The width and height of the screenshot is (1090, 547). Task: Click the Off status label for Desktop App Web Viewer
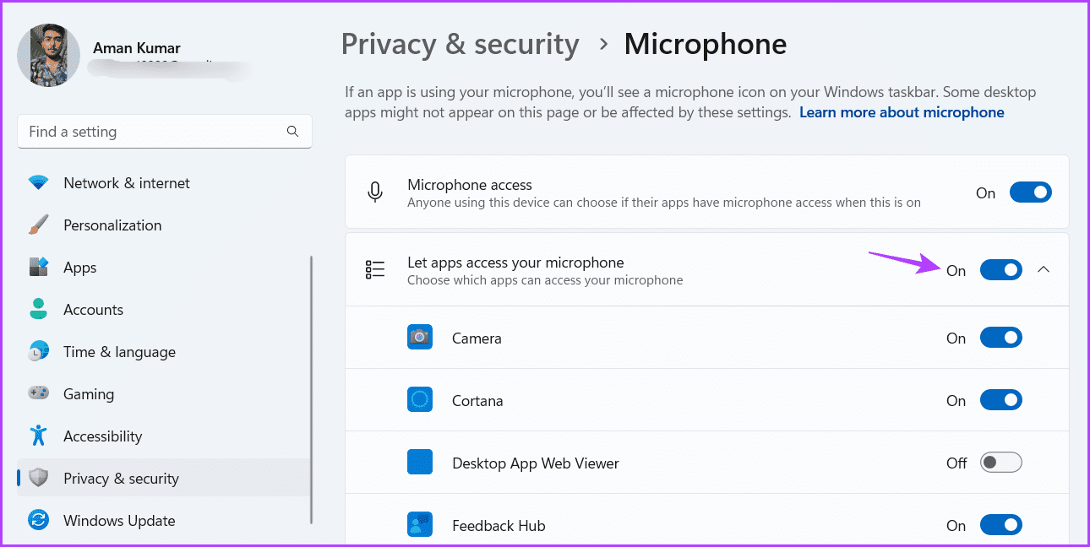coord(956,463)
